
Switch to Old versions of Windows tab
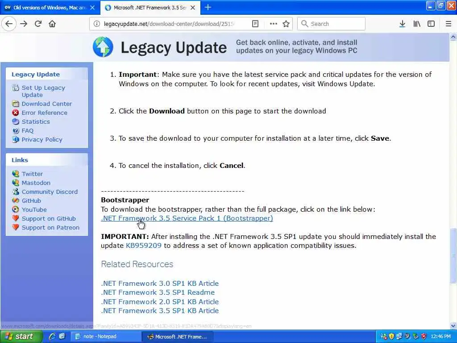point(50,8)
